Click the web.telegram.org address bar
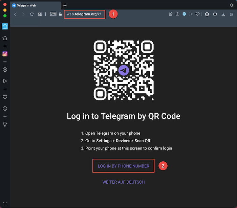 coord(84,14)
